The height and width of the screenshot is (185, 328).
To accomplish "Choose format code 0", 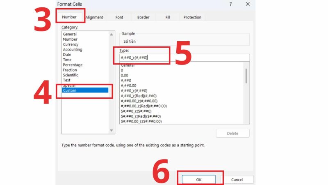I will pyautogui.click(x=122, y=70).
